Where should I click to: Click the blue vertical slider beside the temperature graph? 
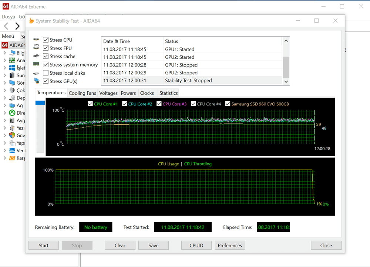(40, 103)
